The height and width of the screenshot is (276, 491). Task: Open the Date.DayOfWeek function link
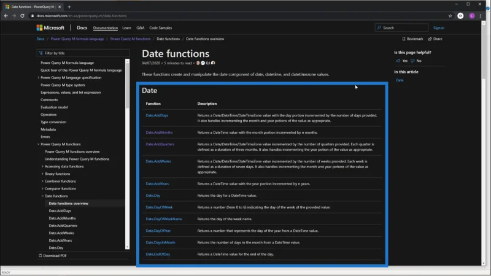[x=159, y=207]
